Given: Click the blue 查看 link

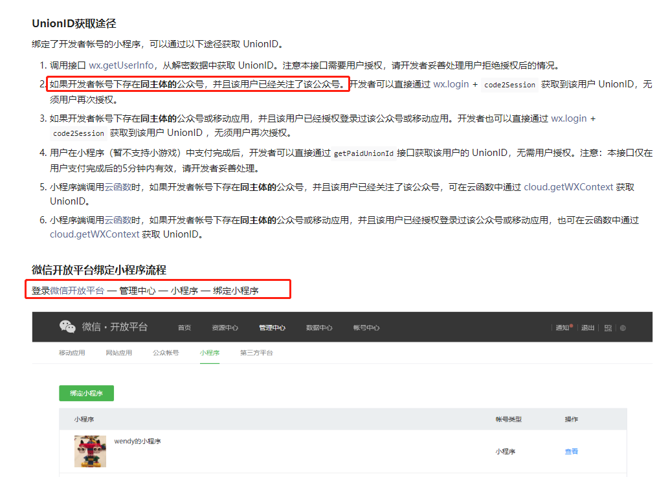Looking at the screenshot, I should click(572, 452).
